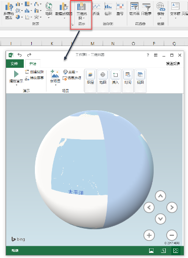Select the pie chart icon
188x258 pixels.
(x=18, y=17)
